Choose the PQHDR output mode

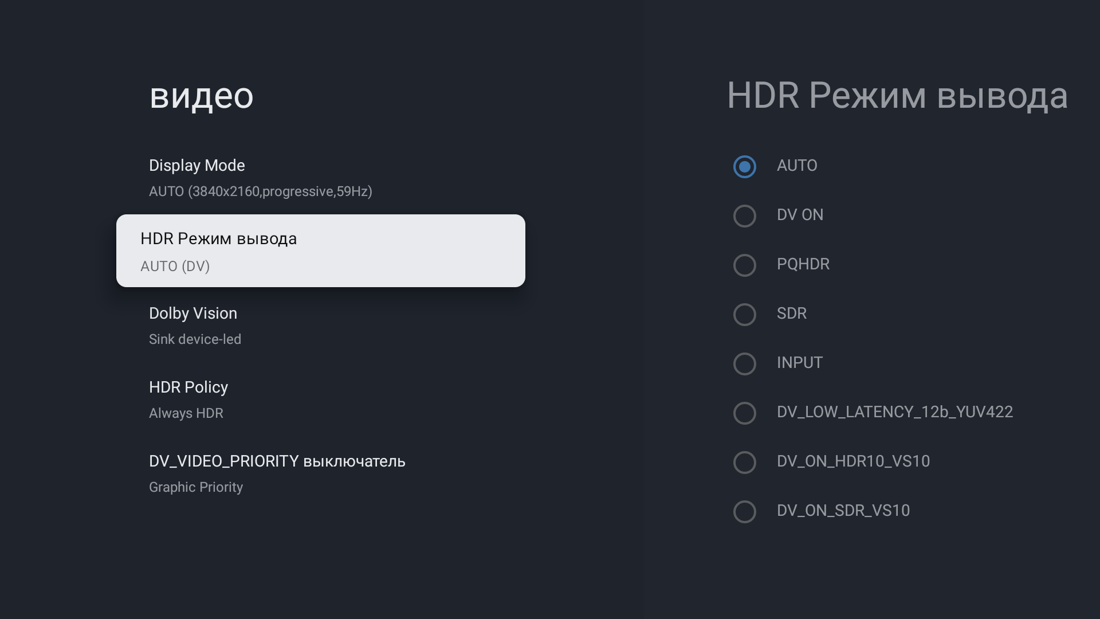(x=744, y=265)
